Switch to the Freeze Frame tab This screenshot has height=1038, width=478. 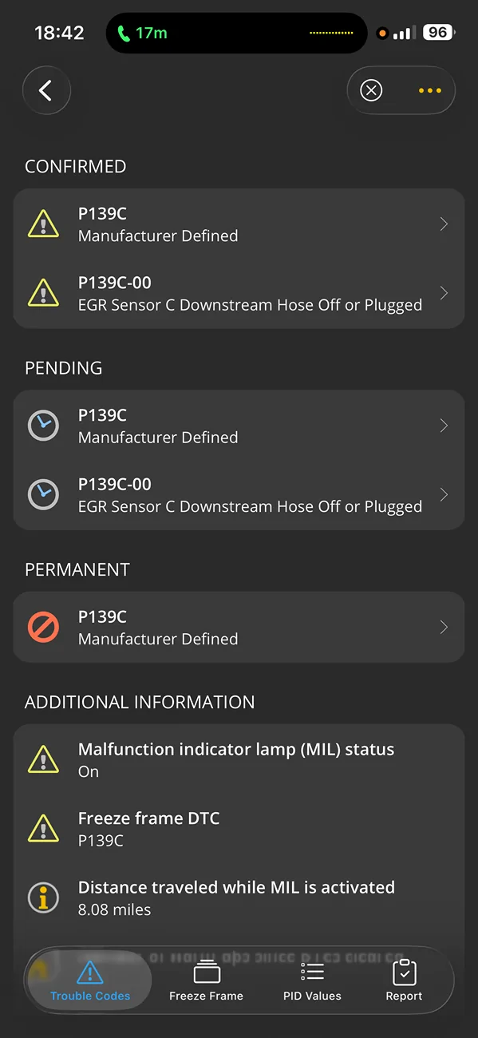tap(206, 981)
